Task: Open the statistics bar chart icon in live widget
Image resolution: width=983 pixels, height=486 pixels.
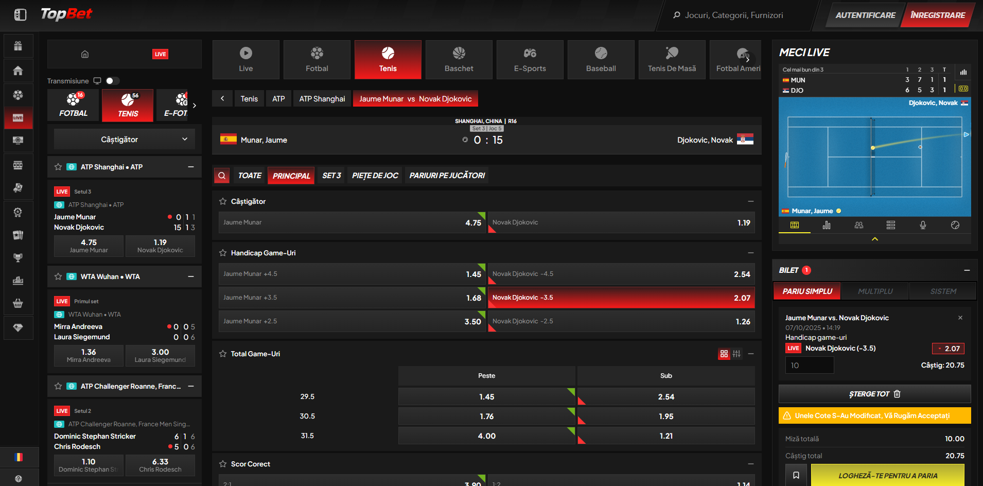Action: (x=827, y=225)
